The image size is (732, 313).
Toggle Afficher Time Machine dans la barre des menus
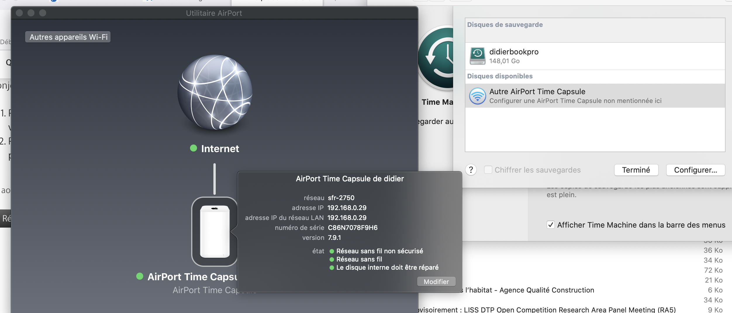551,225
